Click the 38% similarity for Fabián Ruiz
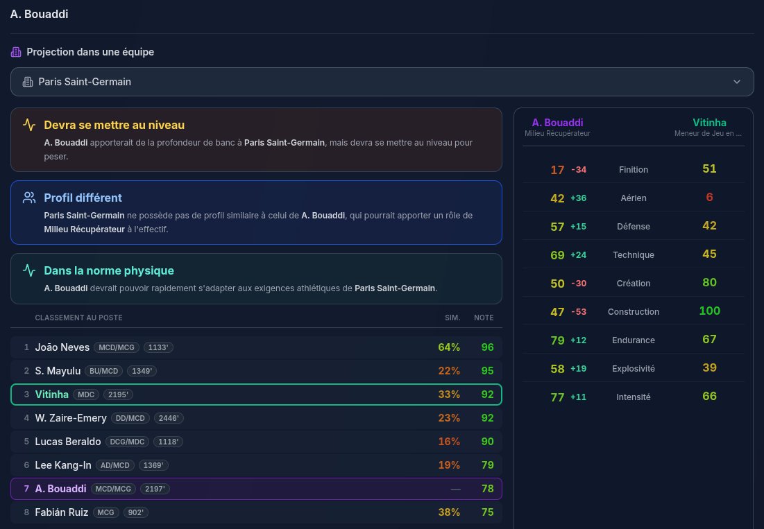 pyautogui.click(x=449, y=512)
